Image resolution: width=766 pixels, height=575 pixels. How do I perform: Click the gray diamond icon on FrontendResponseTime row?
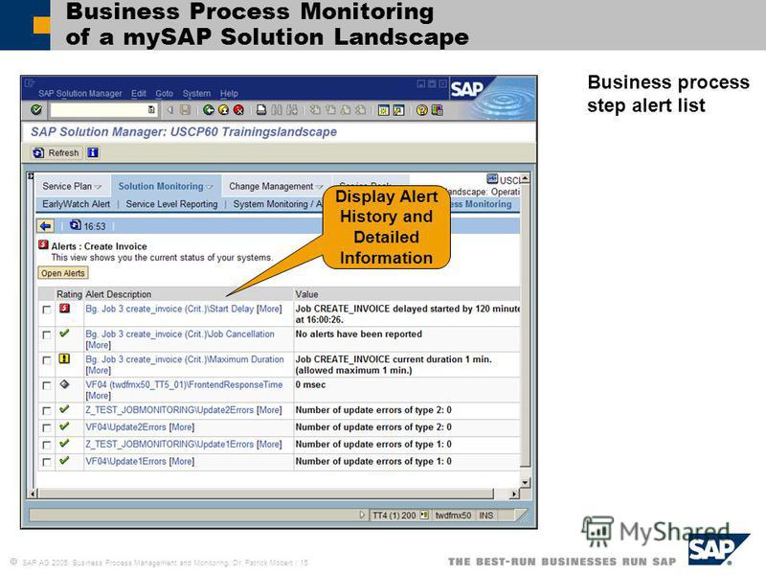[x=64, y=384]
